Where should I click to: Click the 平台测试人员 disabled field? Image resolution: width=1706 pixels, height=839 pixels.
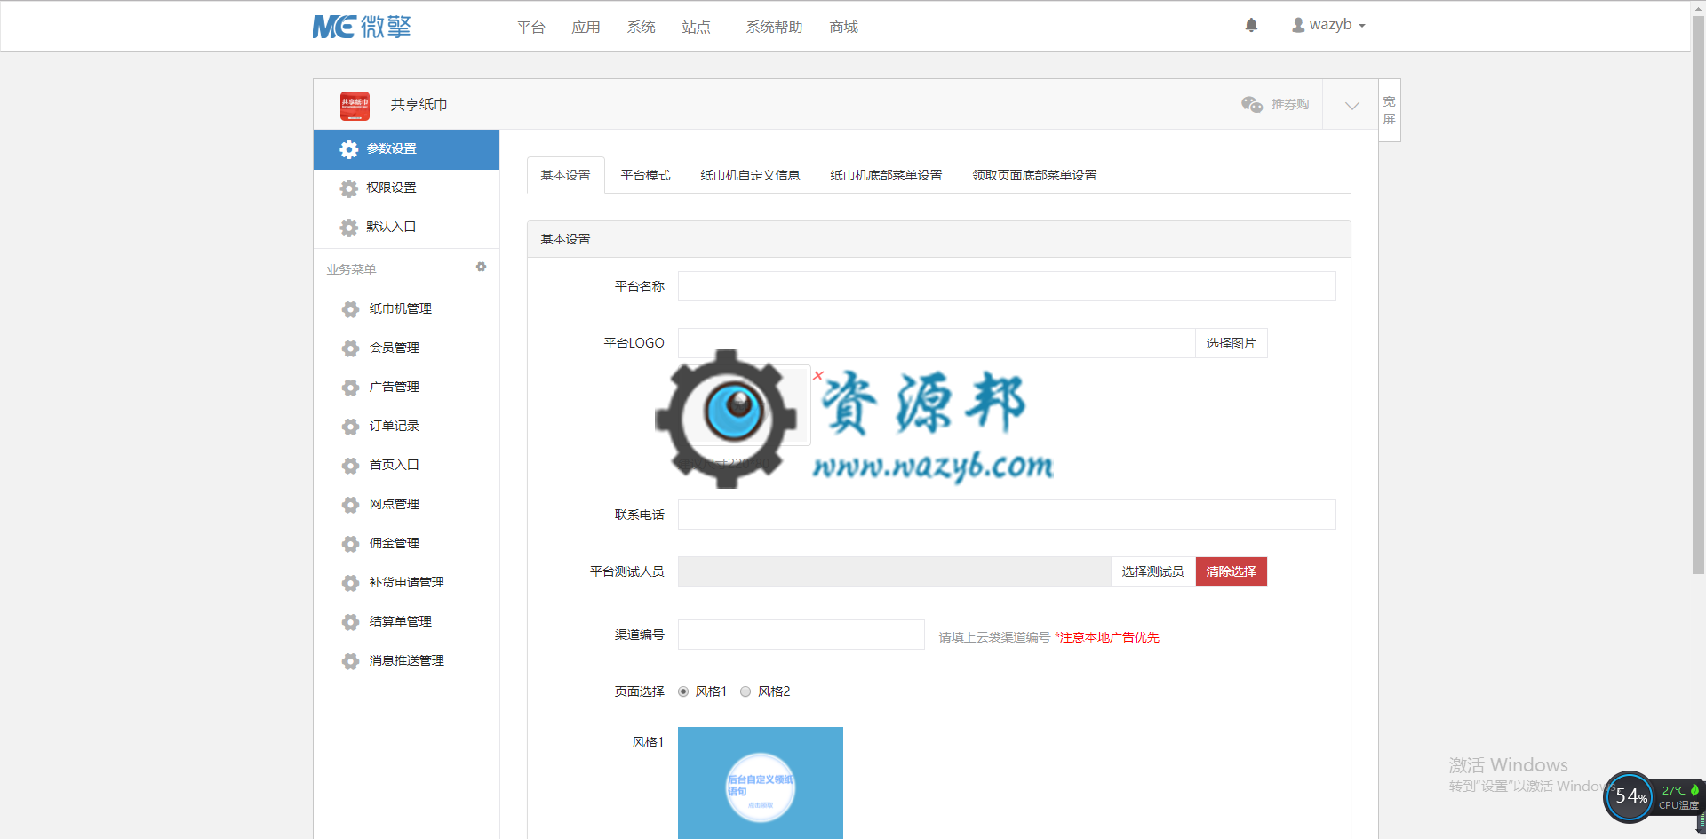coord(894,571)
